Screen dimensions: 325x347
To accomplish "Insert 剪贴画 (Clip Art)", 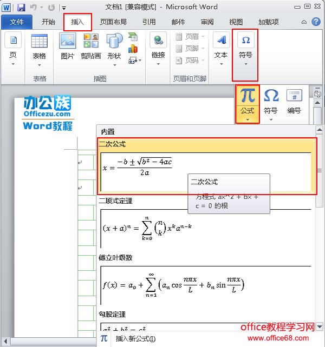I will coord(91,46).
